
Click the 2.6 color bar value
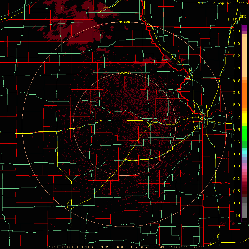tap(237, 142)
